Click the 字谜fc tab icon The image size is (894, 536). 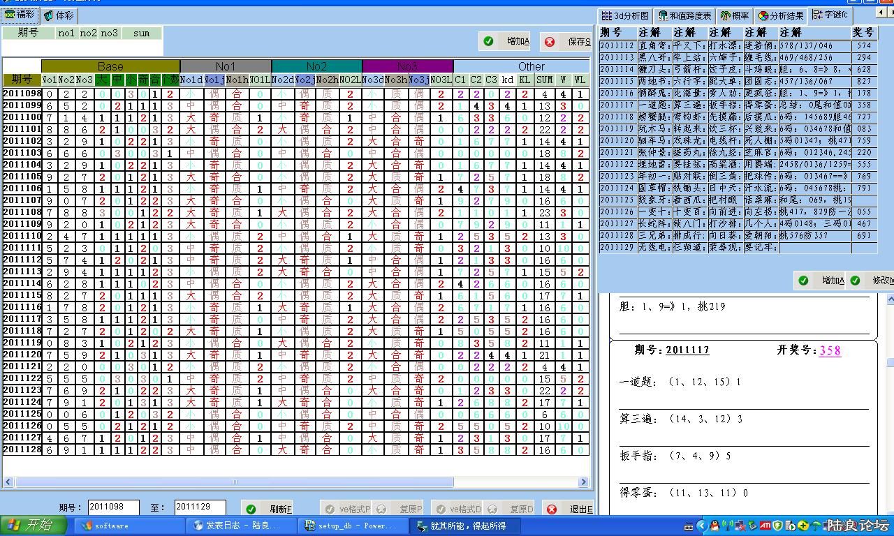point(817,15)
